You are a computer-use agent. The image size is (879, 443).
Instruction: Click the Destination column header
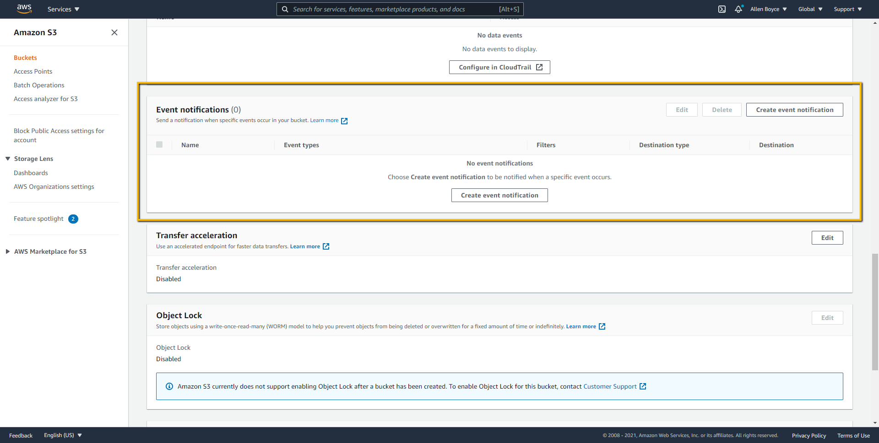pyautogui.click(x=776, y=145)
